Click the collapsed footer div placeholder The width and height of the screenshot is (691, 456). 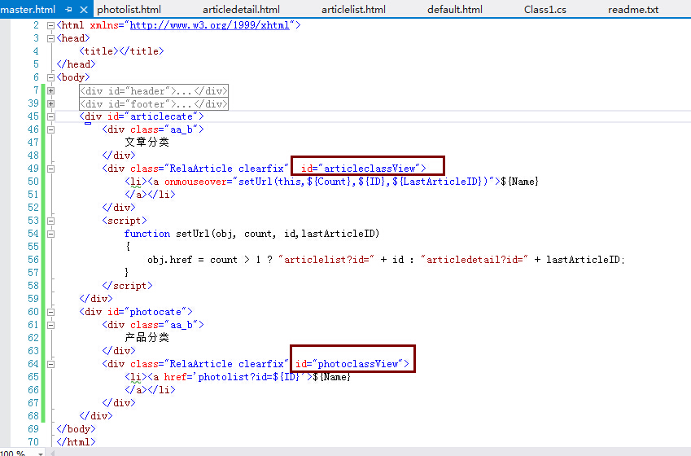154,104
